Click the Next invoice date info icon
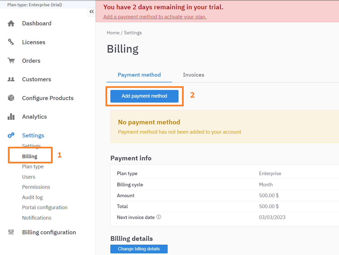Viewport: 339px width, 255px height. [x=159, y=217]
